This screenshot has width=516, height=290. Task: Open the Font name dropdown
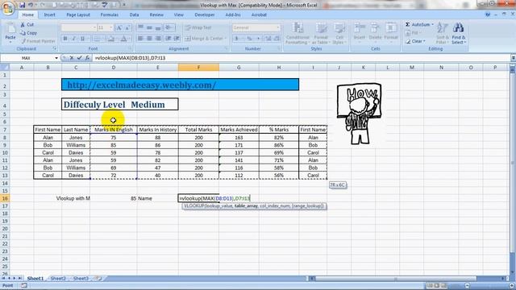point(94,28)
